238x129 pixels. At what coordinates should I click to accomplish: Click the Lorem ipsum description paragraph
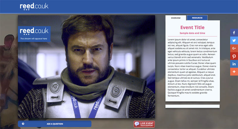coord(192,67)
